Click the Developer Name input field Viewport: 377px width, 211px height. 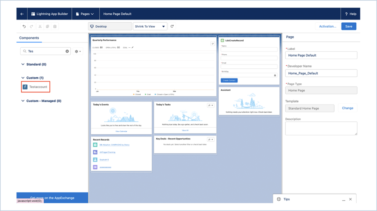point(321,73)
